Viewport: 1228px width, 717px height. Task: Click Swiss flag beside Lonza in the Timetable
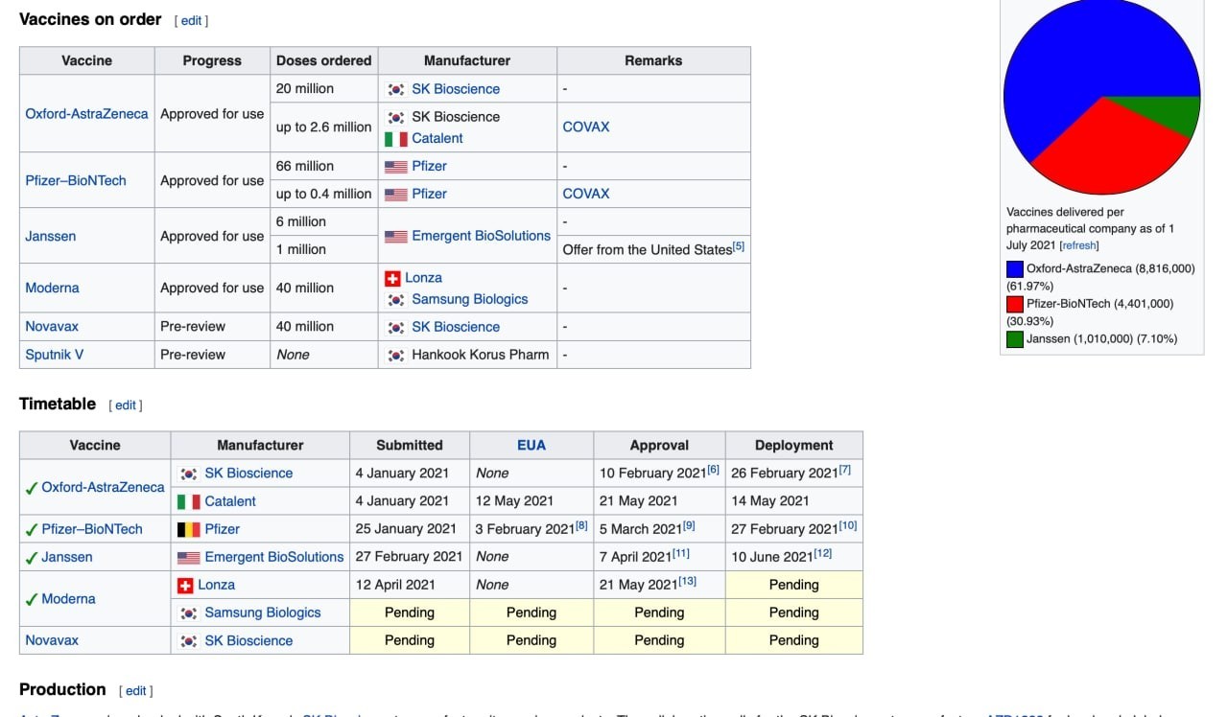(x=185, y=585)
